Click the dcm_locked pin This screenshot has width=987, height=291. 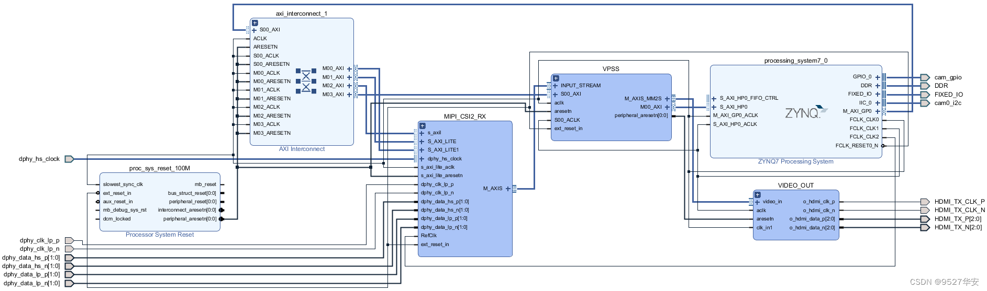tap(117, 219)
